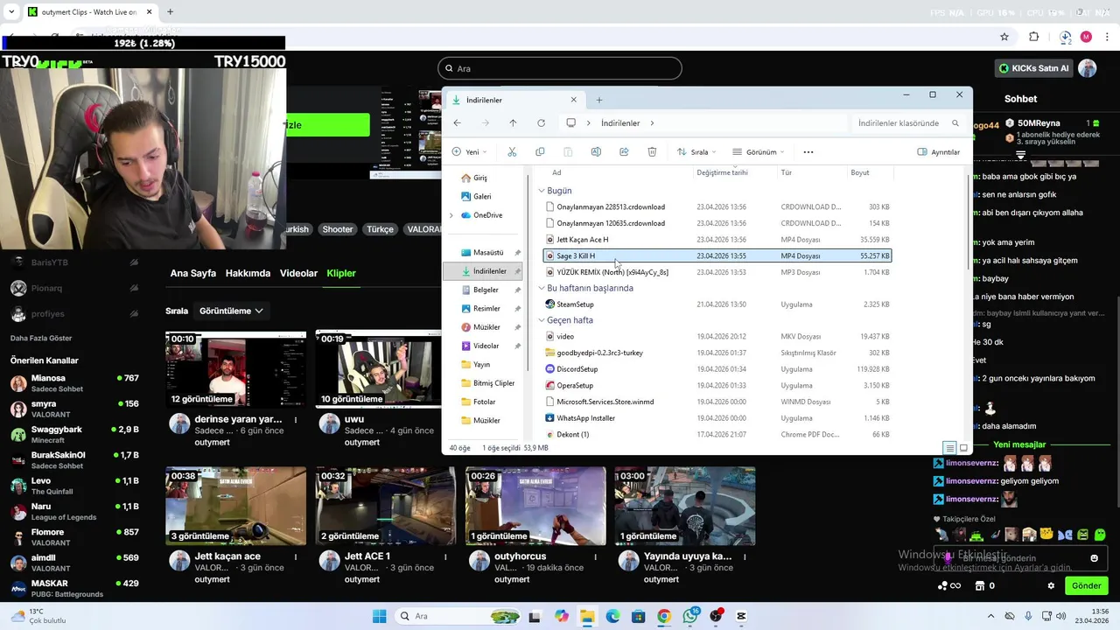This screenshot has height=630, width=1120.
Task: Click the Windows Start button
Action: click(x=379, y=616)
